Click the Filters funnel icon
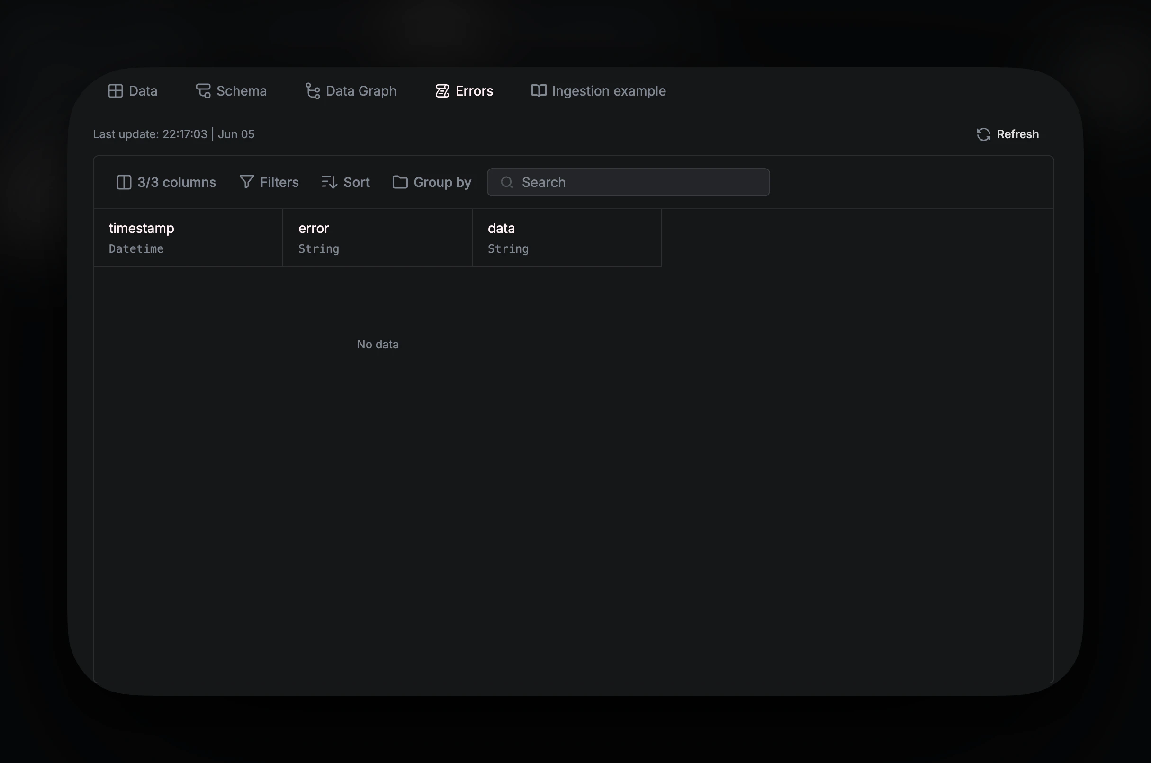Viewport: 1151px width, 763px height. pos(246,182)
